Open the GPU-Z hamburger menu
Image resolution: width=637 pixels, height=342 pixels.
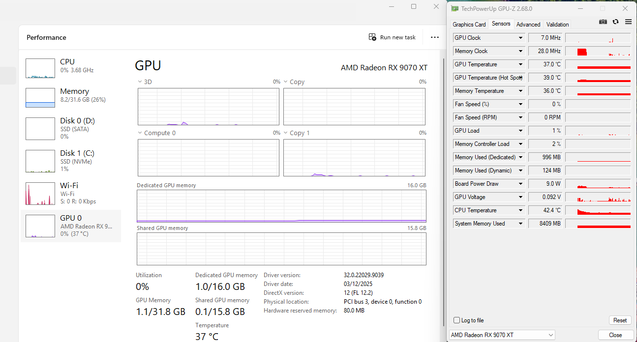pyautogui.click(x=628, y=22)
